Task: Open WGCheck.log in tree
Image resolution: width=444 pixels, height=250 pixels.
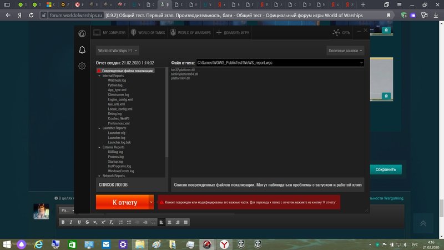Action: tap(117, 81)
